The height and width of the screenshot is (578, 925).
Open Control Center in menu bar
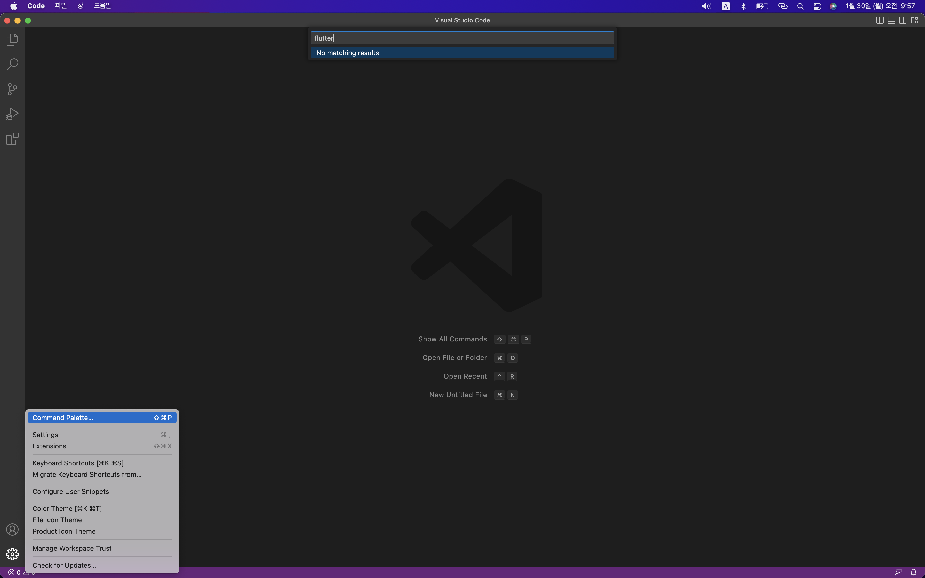pos(817,6)
